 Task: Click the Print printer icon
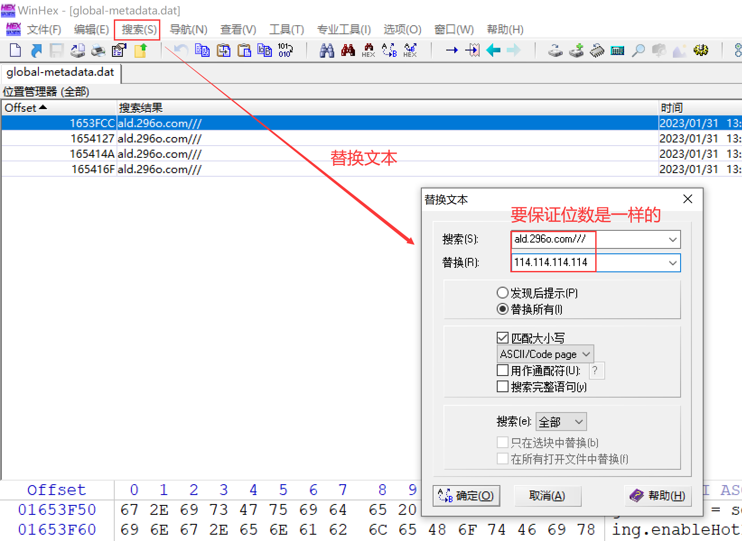[98, 50]
